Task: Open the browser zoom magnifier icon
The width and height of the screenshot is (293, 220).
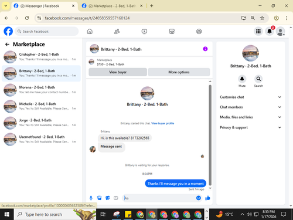Action: coord(253,18)
